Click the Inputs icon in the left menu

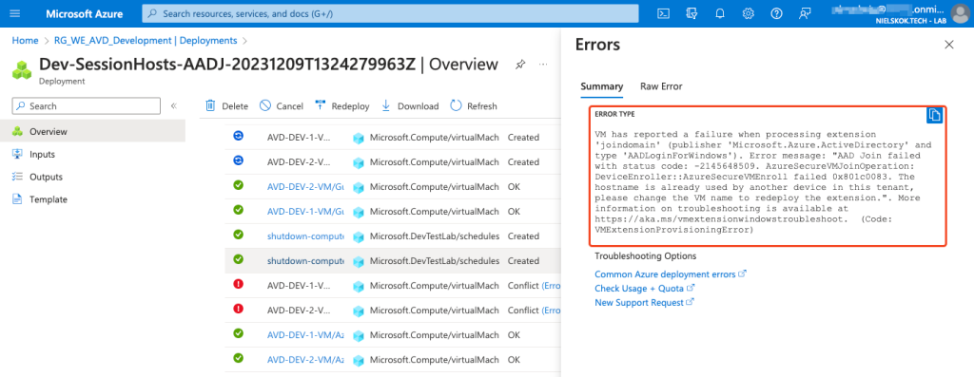click(17, 154)
